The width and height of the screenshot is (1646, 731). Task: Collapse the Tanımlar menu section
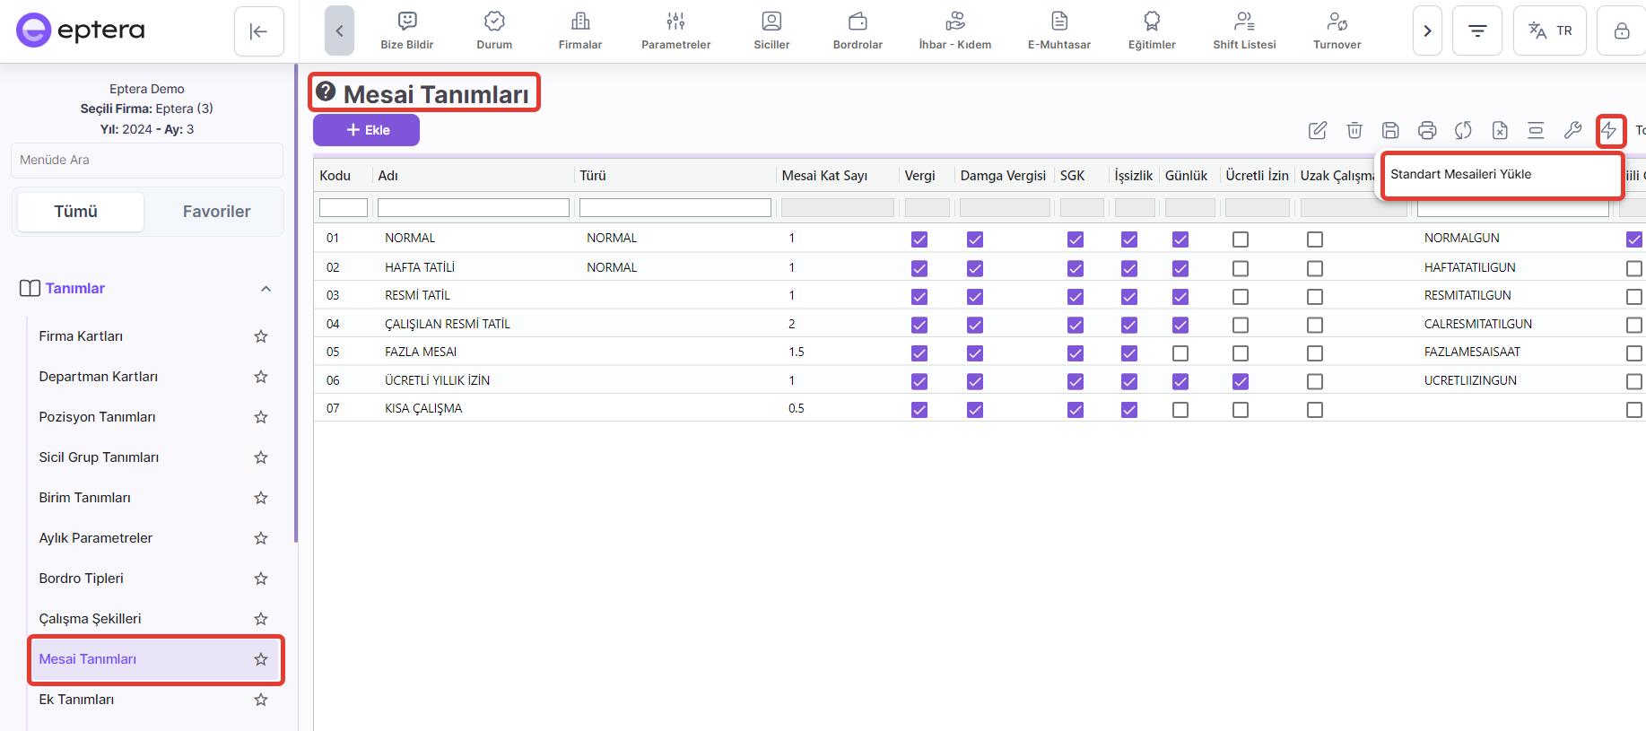[x=266, y=289]
